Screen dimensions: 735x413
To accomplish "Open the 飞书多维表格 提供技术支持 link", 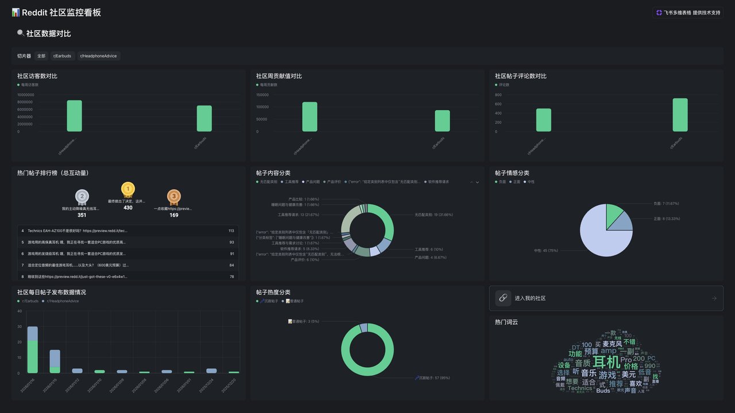I will [688, 13].
